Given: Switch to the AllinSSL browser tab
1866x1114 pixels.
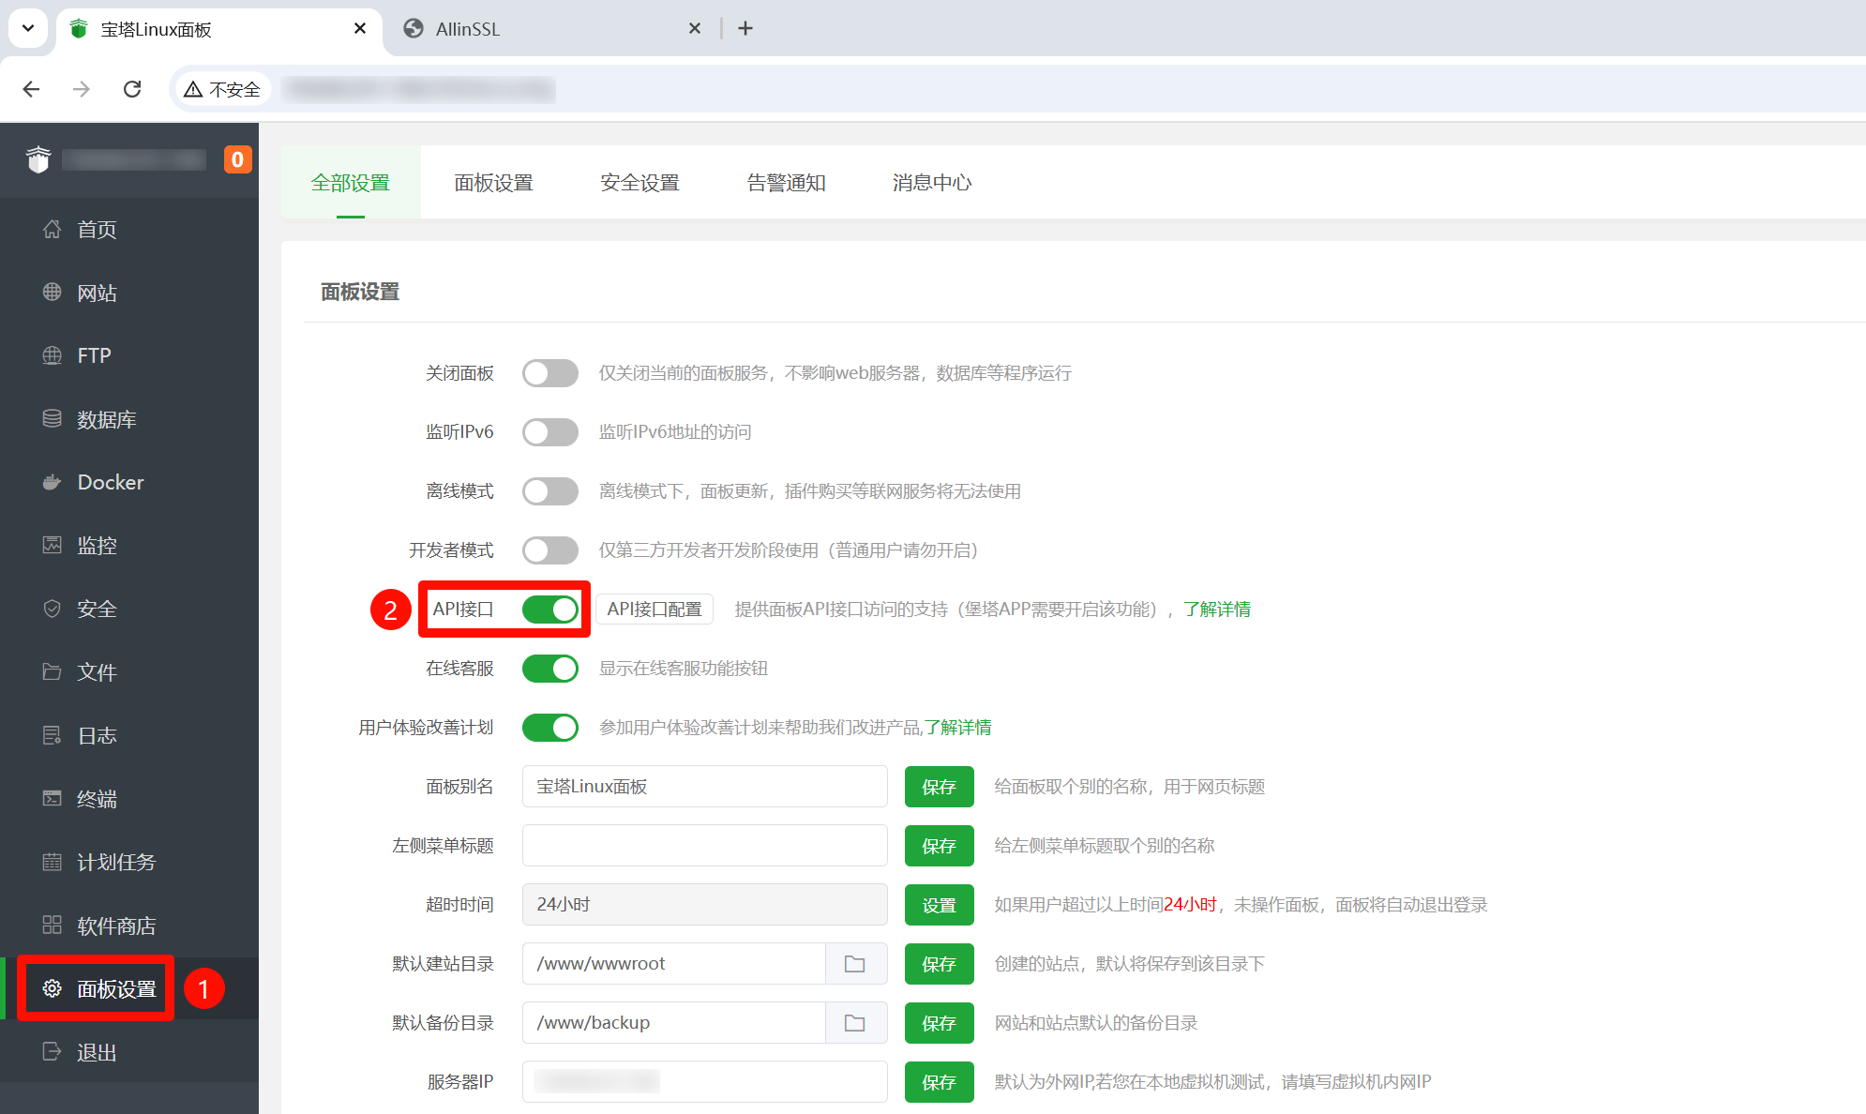Looking at the screenshot, I should pos(466,28).
